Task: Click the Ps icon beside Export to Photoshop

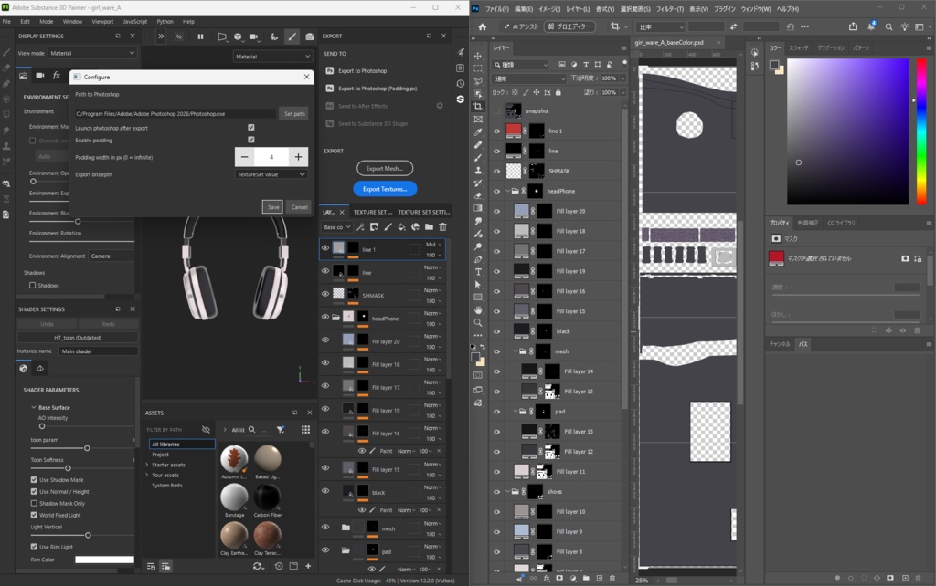Action: point(329,70)
